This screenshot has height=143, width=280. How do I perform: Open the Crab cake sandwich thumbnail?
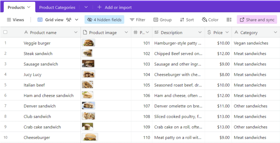pyautogui.click(x=87, y=127)
